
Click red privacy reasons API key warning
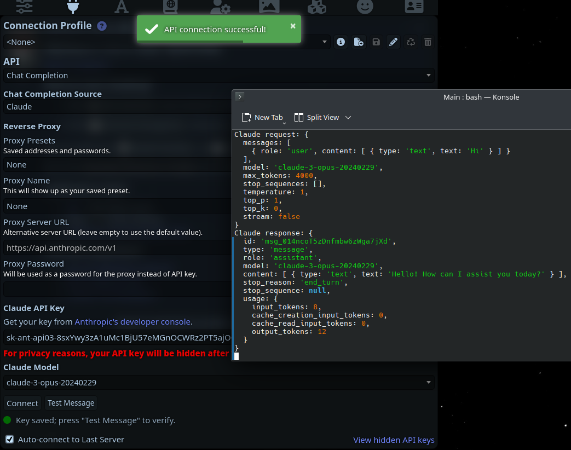click(117, 354)
